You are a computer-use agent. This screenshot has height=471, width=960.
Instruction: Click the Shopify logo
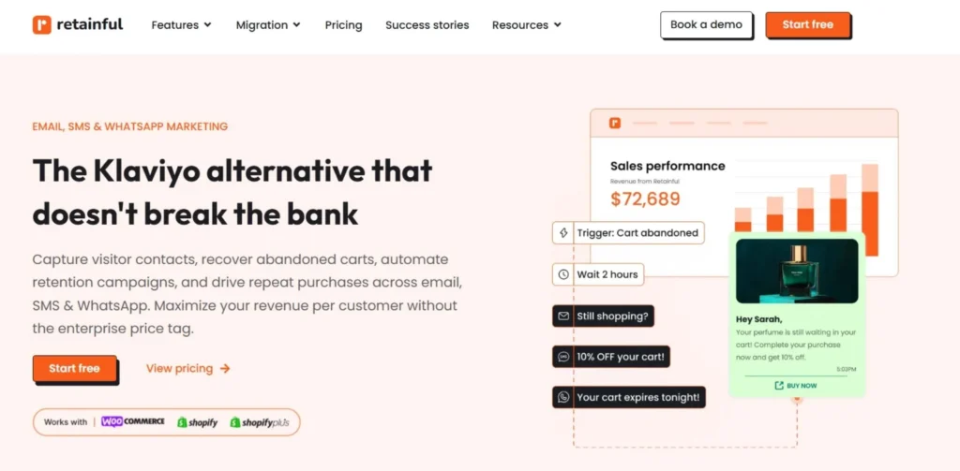pyautogui.click(x=197, y=422)
